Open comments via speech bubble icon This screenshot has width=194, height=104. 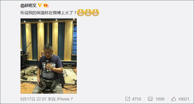[150, 99]
